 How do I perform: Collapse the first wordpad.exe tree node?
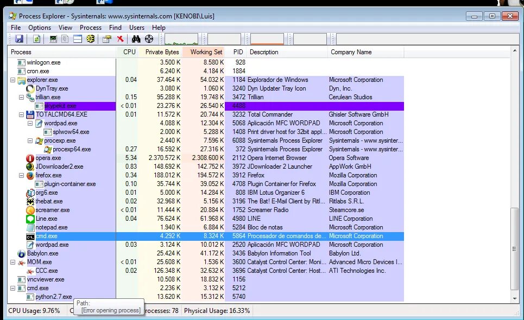(x=30, y=123)
